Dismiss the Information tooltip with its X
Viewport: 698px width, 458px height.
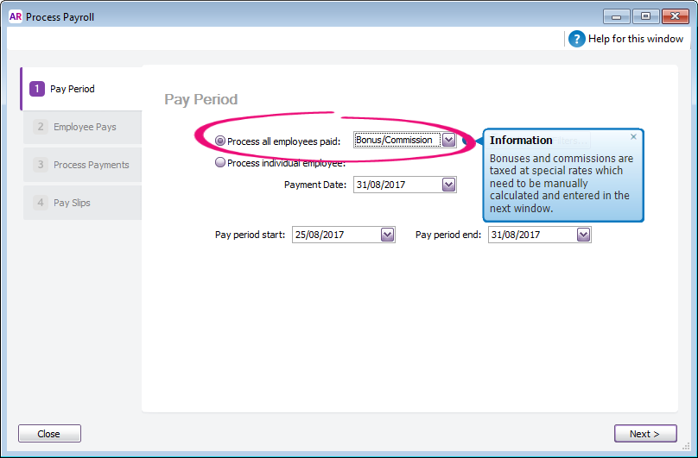point(633,137)
